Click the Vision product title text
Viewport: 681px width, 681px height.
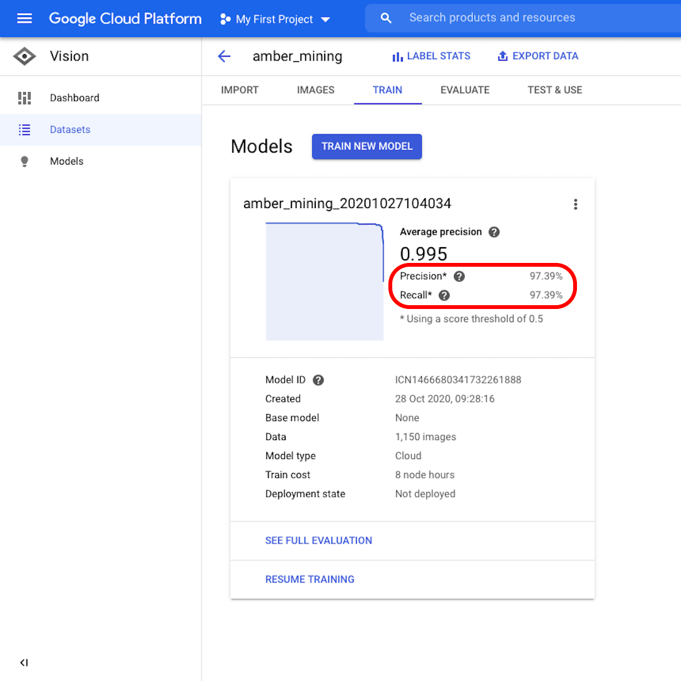coord(69,56)
